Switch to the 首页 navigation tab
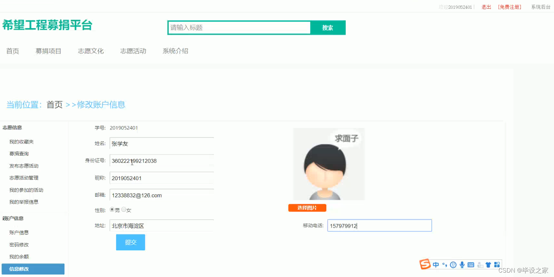Viewport: 554px width, 277px height. (12, 51)
